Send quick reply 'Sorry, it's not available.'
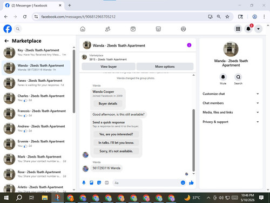 click(116, 151)
